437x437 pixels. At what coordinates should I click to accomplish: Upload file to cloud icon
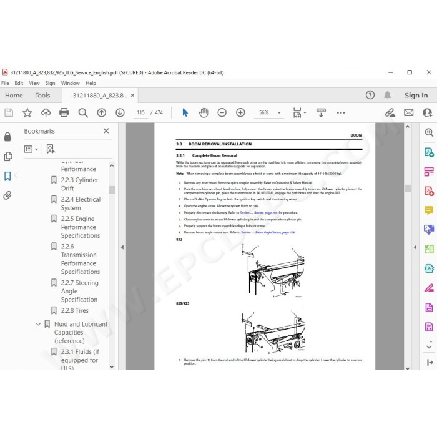[x=46, y=112]
